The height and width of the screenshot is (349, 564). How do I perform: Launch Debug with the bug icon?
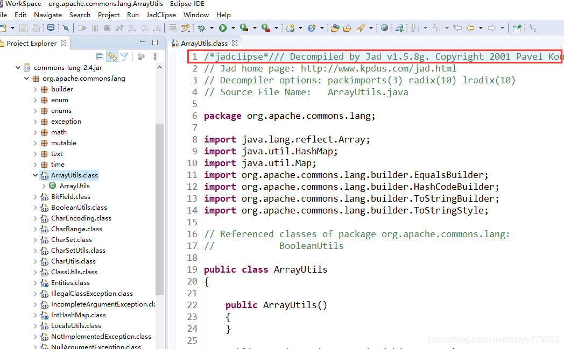(201, 28)
